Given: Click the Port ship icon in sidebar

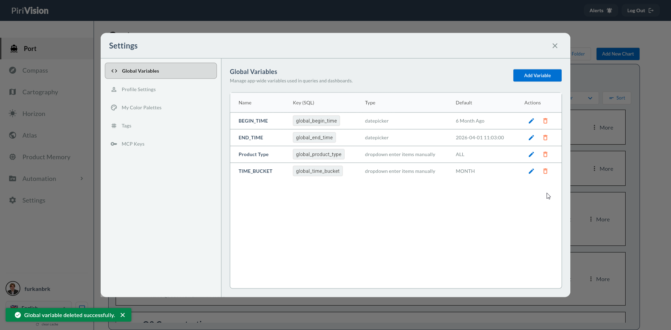Looking at the screenshot, I should pos(14,49).
